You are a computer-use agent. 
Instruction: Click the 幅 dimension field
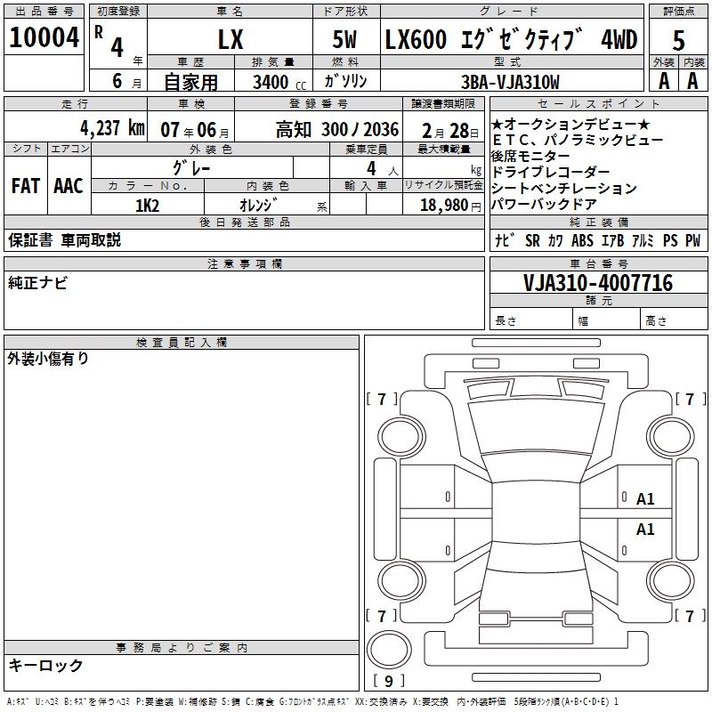pos(606,320)
